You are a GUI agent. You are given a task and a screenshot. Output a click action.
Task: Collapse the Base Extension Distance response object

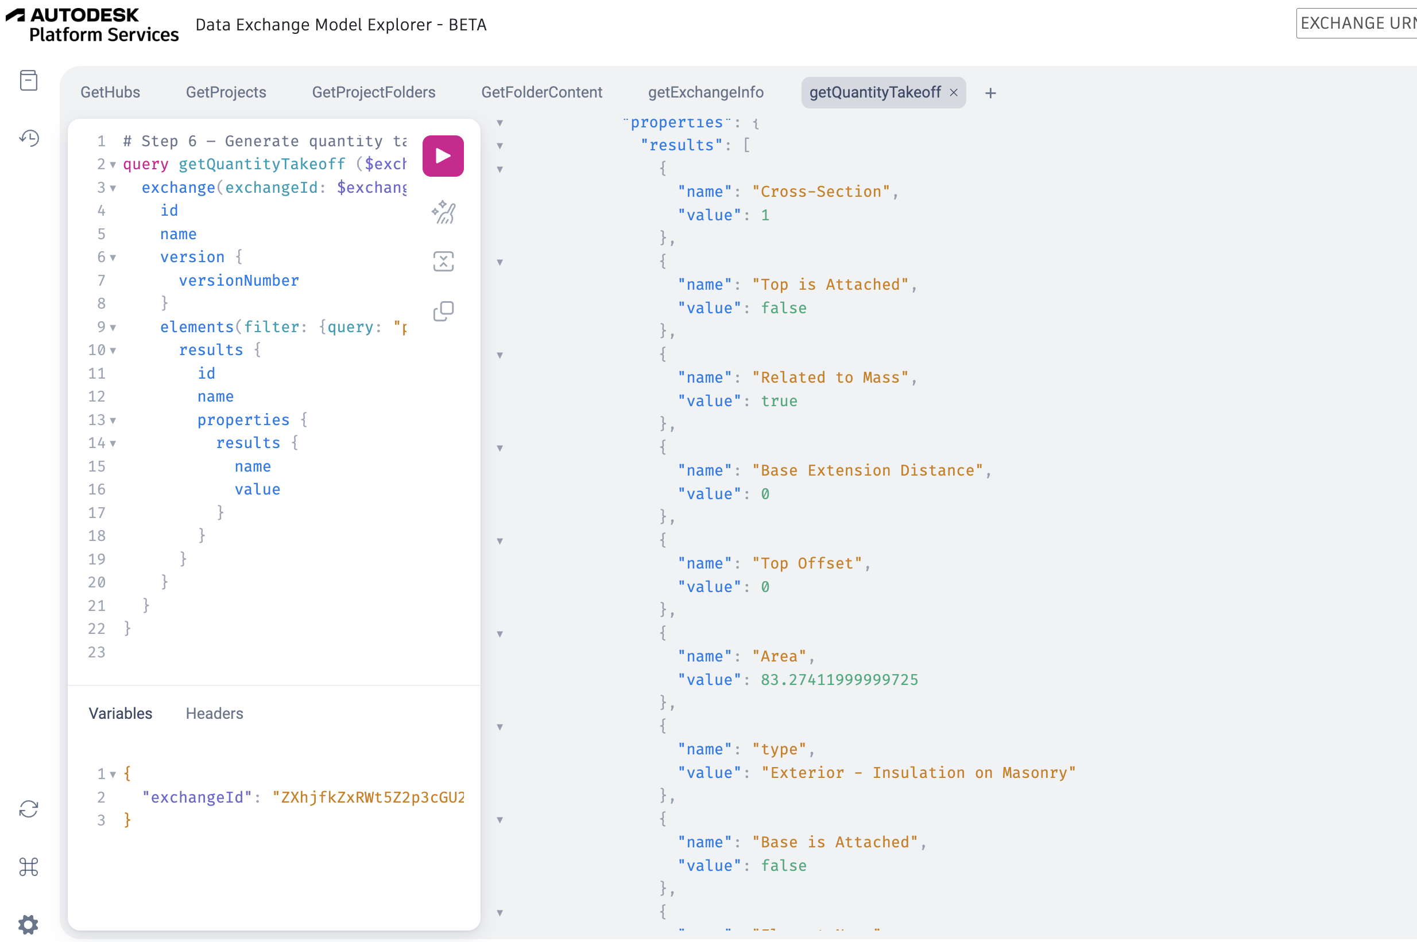click(x=500, y=448)
